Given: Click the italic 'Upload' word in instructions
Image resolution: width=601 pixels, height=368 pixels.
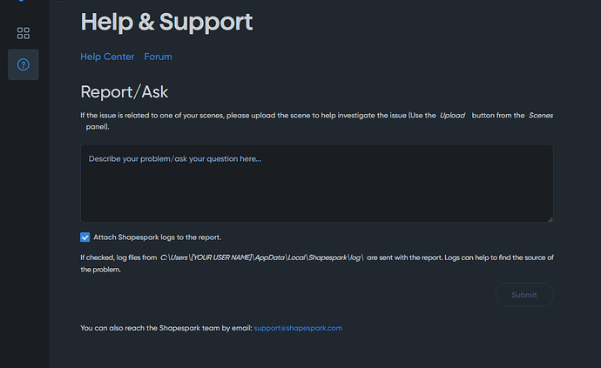Looking at the screenshot, I should pyautogui.click(x=452, y=115).
